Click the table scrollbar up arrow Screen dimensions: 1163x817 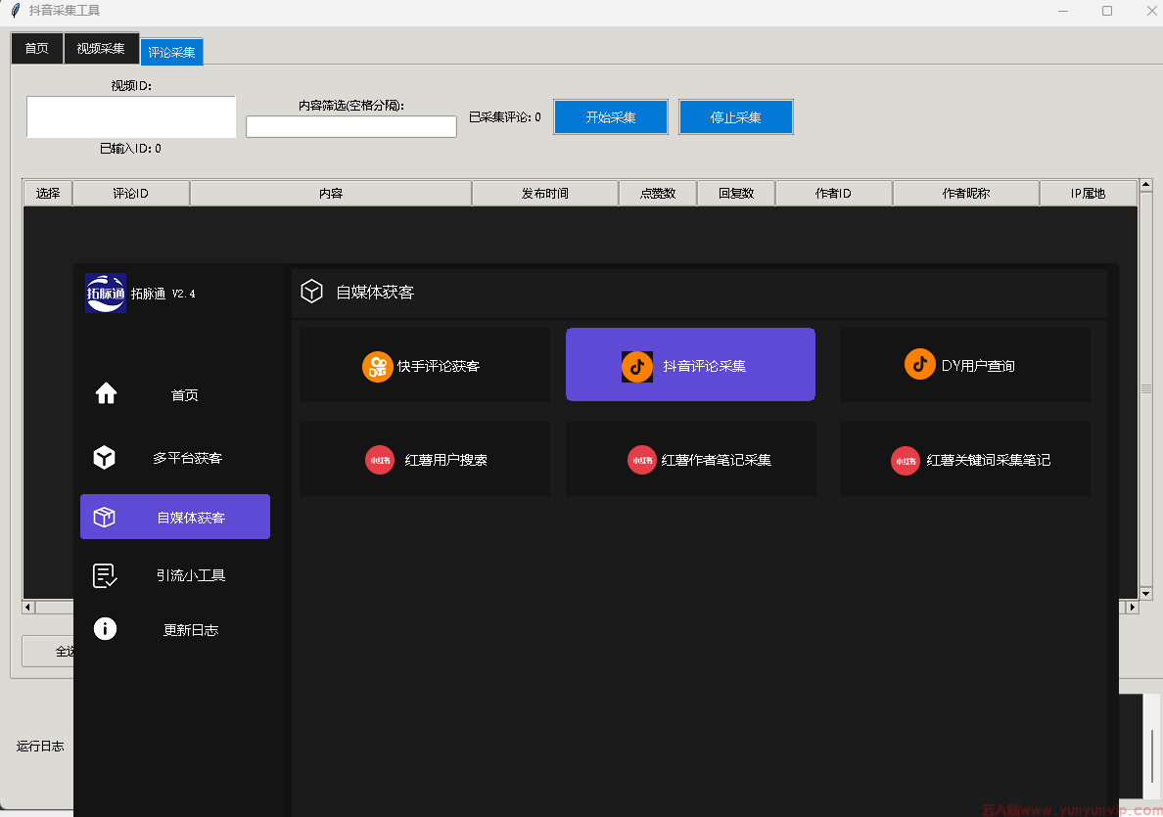pyautogui.click(x=1146, y=184)
